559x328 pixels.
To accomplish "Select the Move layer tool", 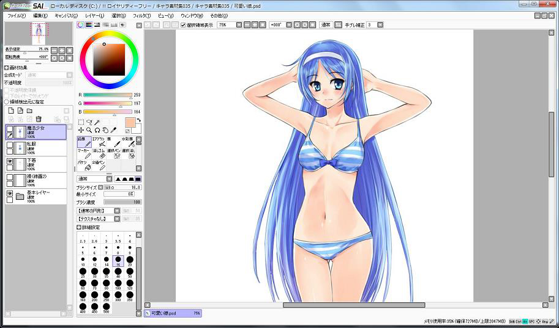I will click(x=81, y=130).
